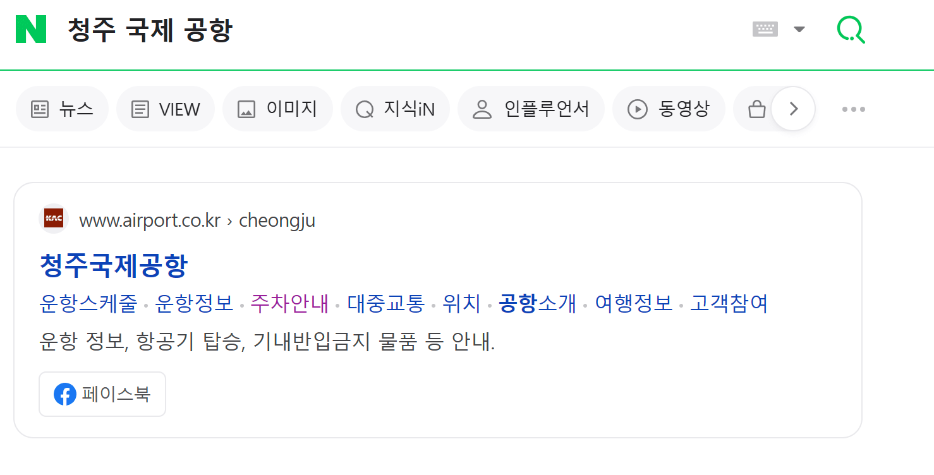This screenshot has width=934, height=475.
Task: Click the visited 주차안내 link
Action: click(290, 304)
